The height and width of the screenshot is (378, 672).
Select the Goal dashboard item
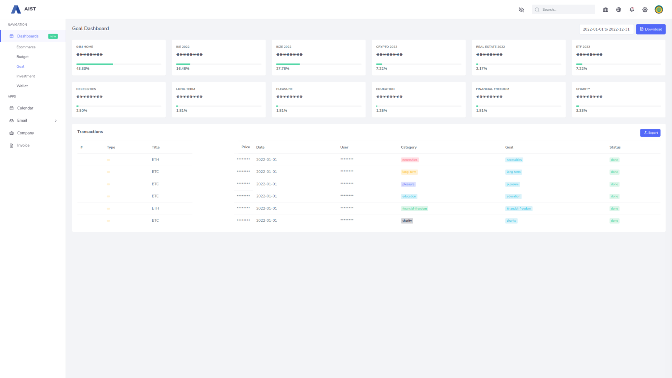(x=20, y=67)
